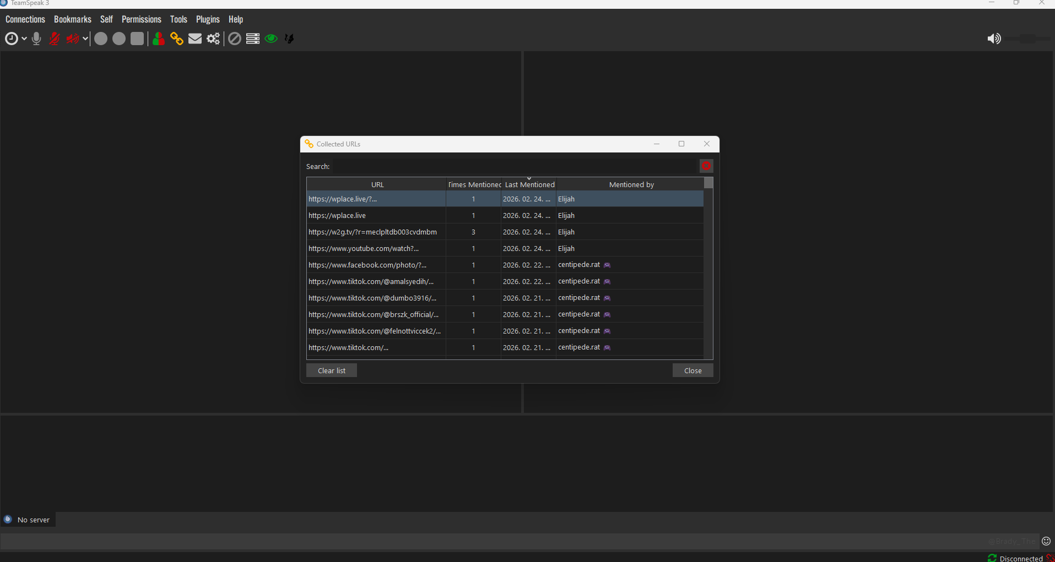Screen dimensions: 1055x562
Task: Open the contacts manager icon
Action: click(x=158, y=39)
